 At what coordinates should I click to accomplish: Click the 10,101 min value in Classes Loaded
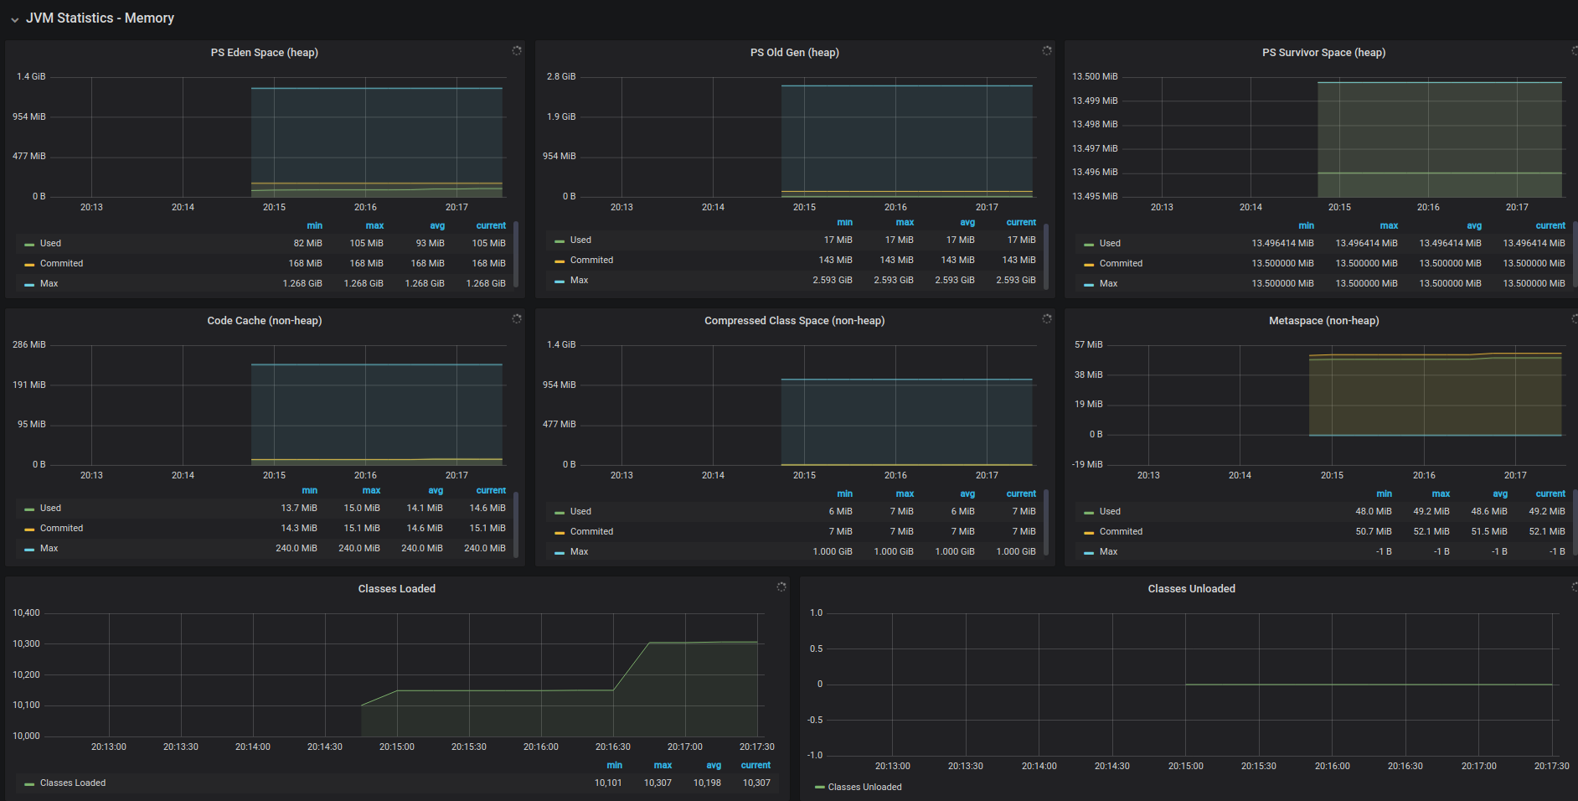click(x=608, y=783)
